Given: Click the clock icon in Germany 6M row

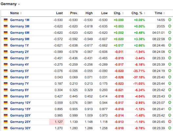Looking at the screenshot, I should pos(170,33).
